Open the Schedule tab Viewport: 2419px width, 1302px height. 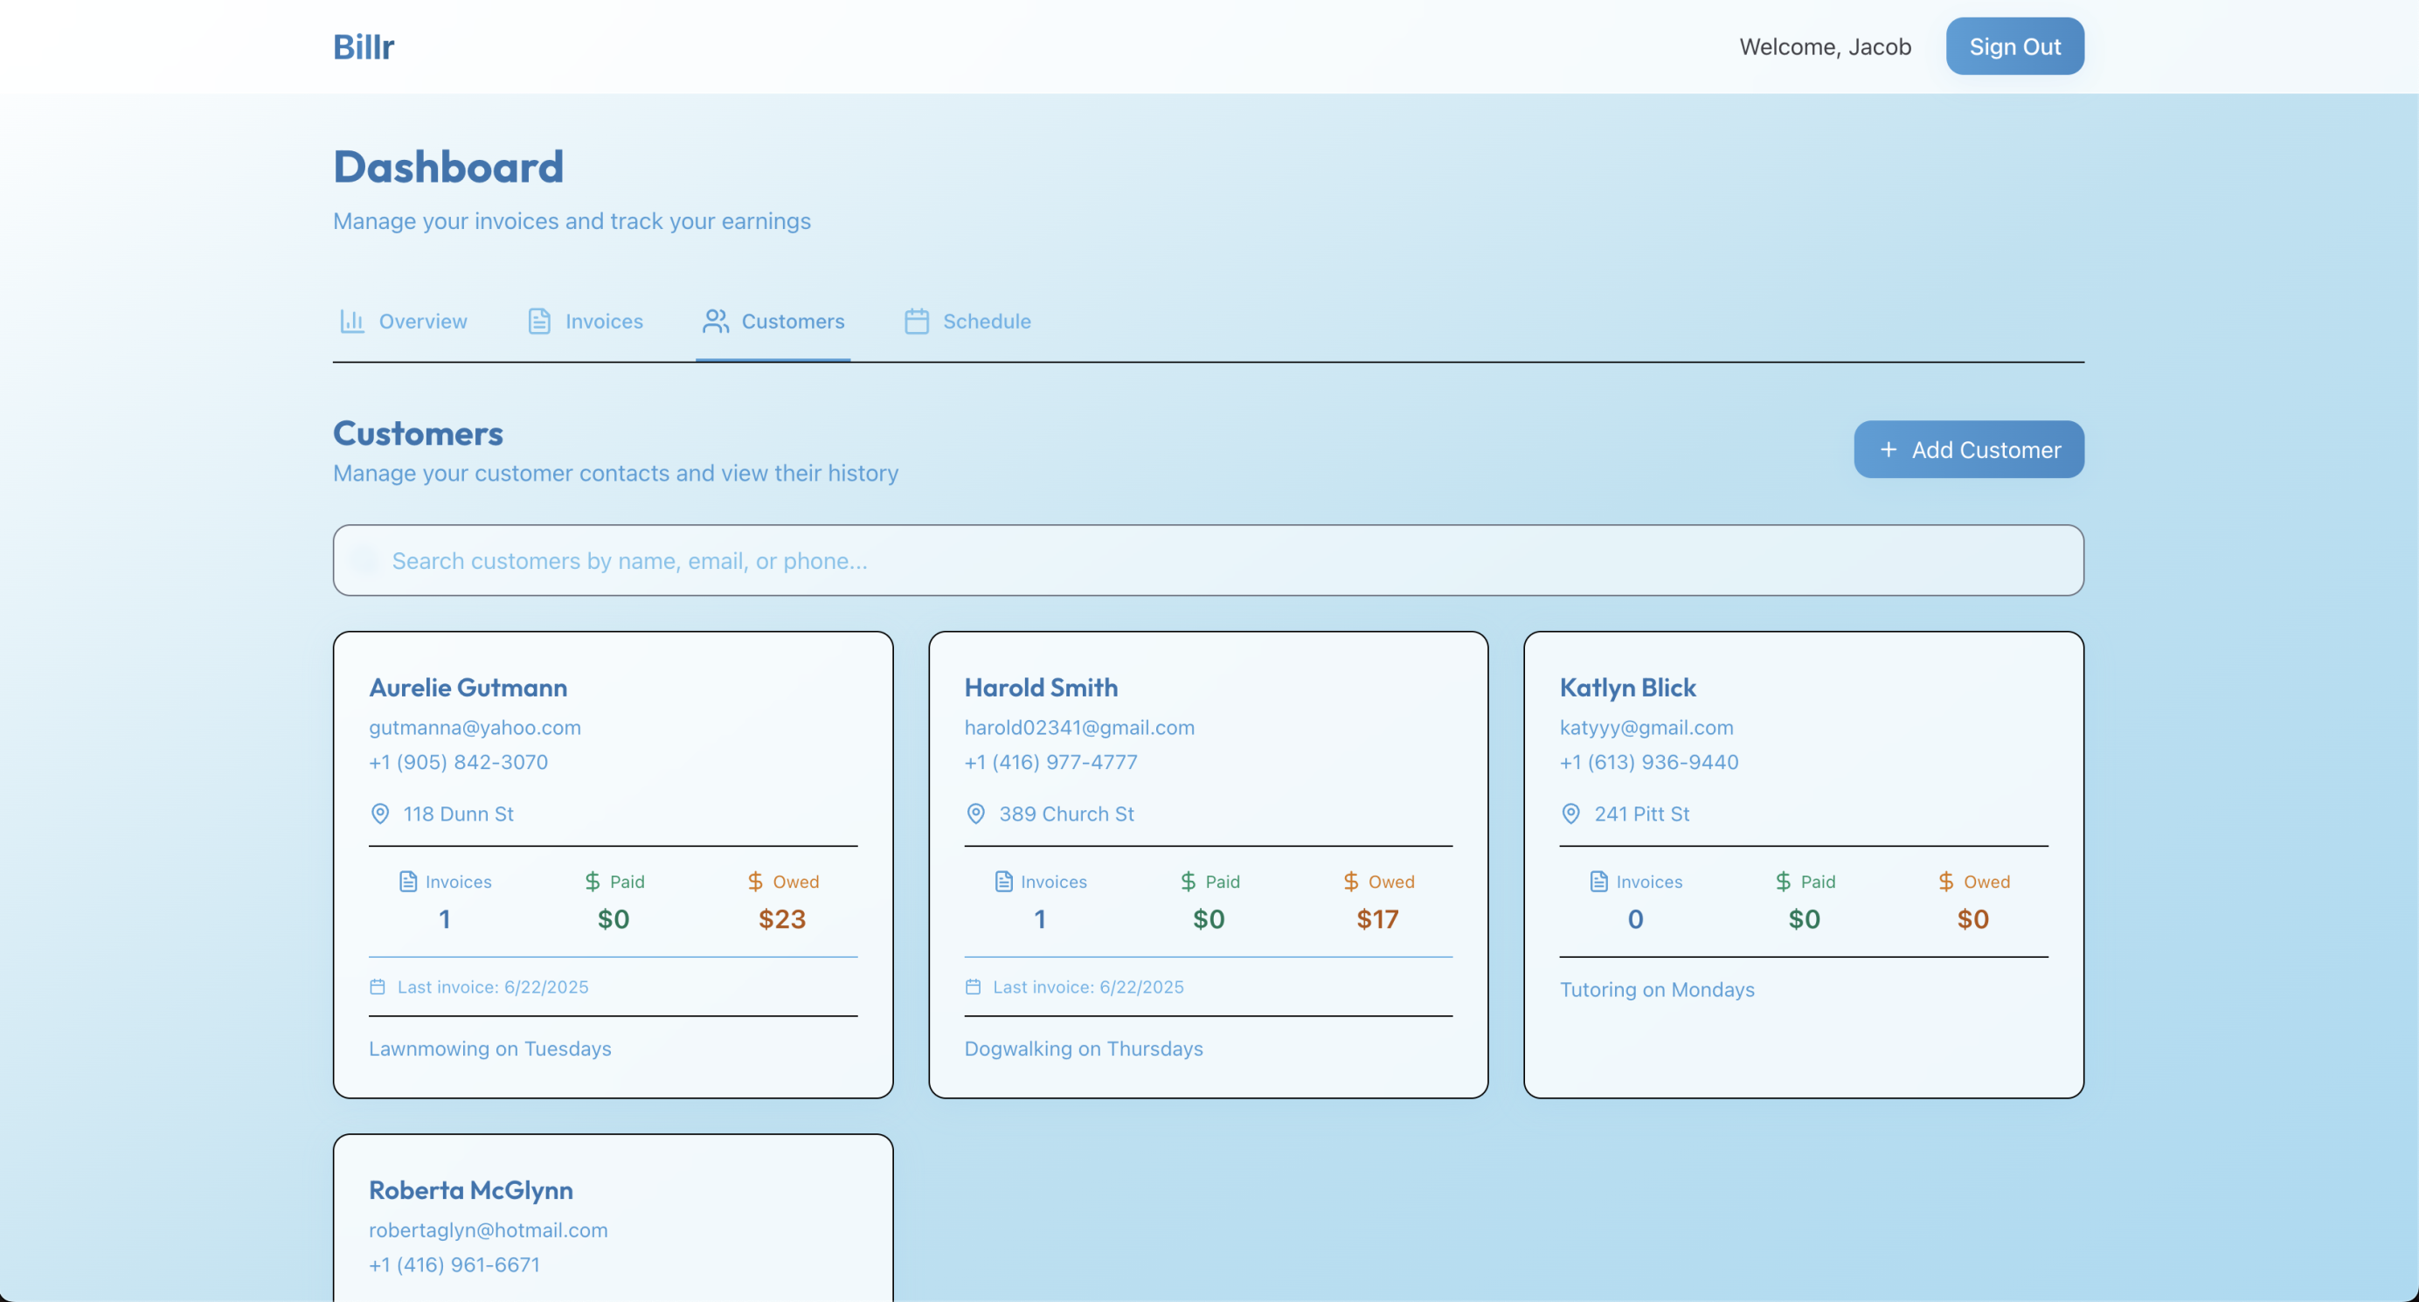[968, 321]
